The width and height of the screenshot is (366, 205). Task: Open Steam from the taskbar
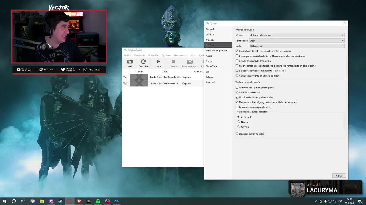(x=60, y=201)
